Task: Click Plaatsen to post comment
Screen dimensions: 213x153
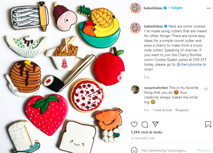Action: coord(204,150)
